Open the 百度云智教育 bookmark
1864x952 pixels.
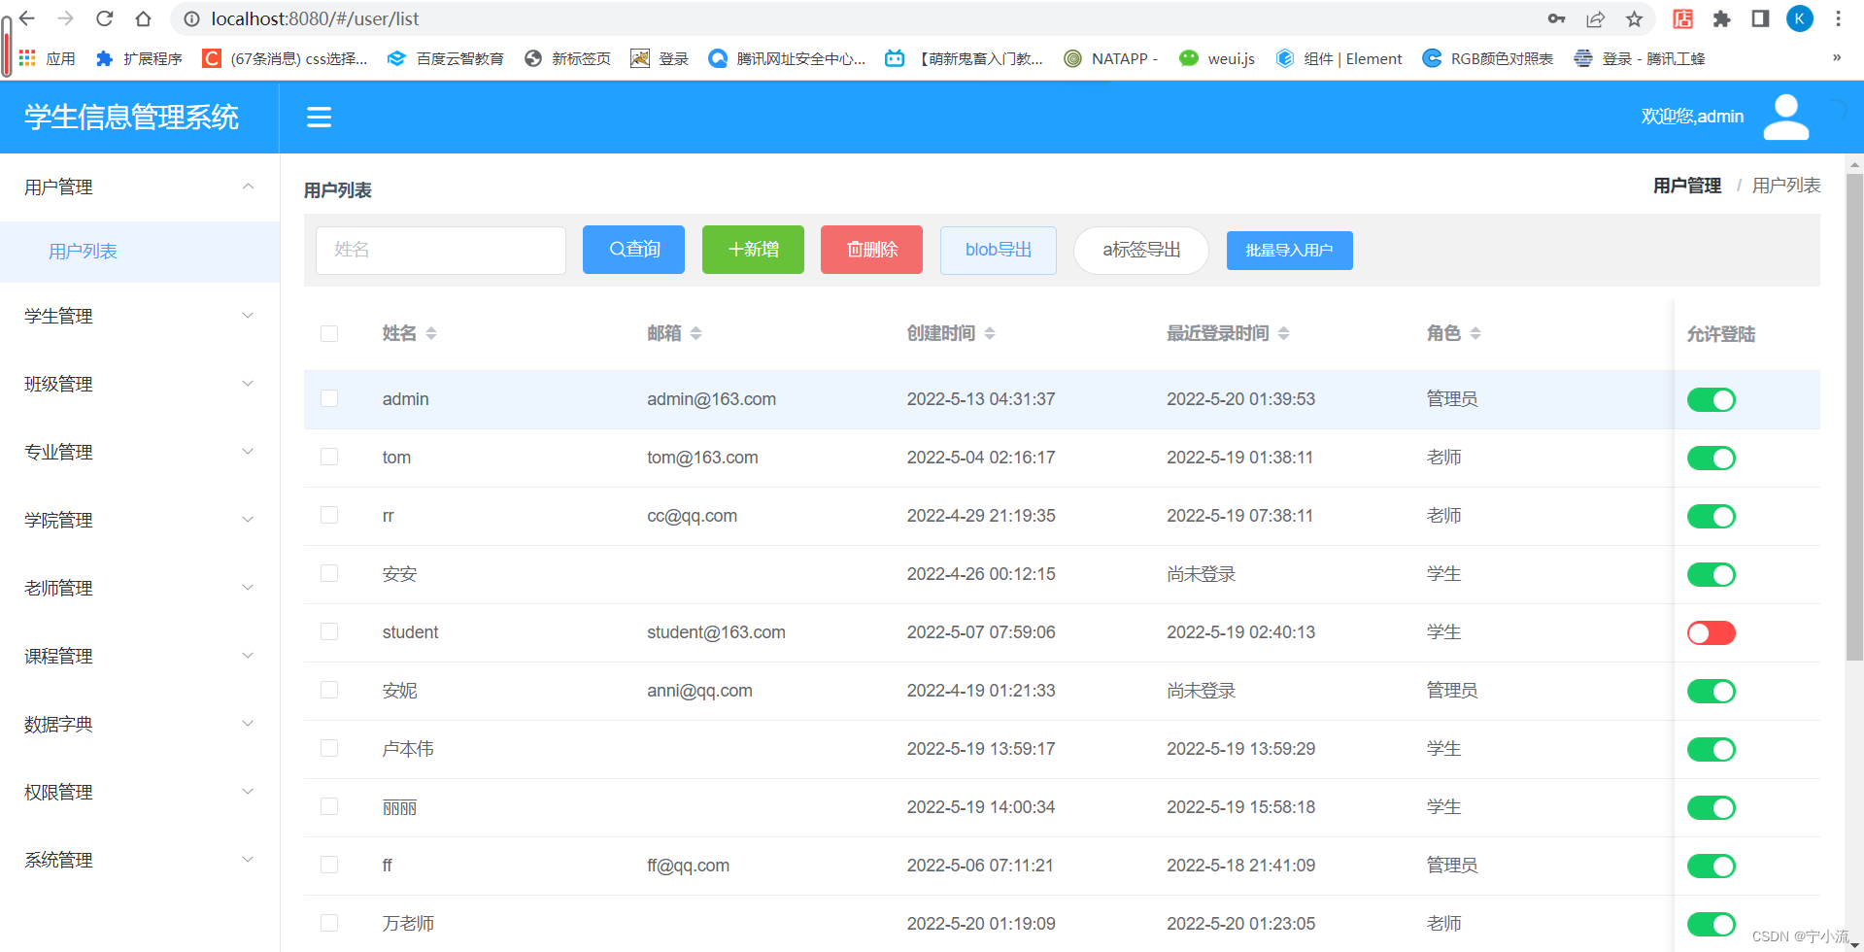coord(445,58)
